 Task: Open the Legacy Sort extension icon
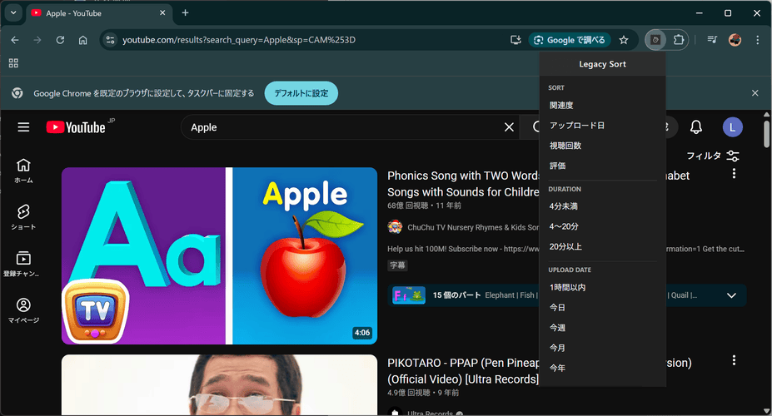(655, 40)
